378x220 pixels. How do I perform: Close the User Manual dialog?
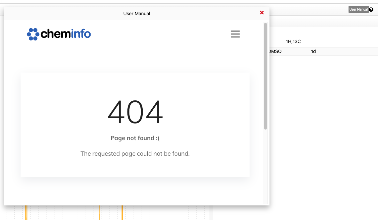pos(262,13)
